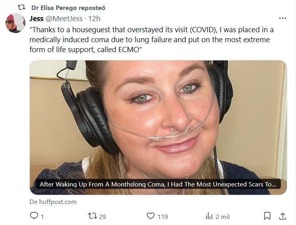Click the reply speech bubble icon
296x225 pixels.
tap(34, 216)
